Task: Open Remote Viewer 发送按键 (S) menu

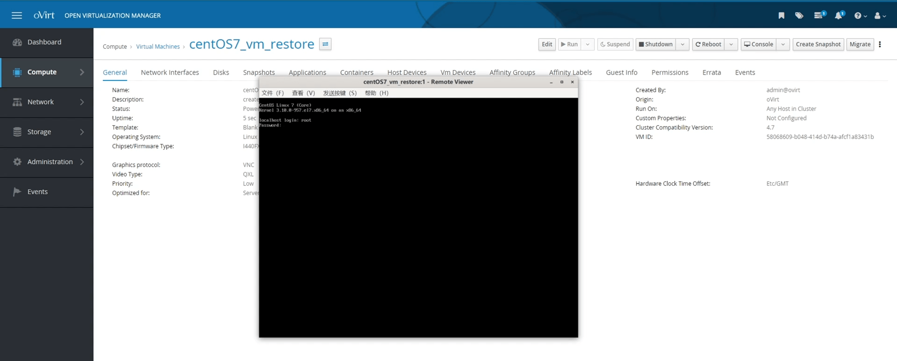Action: click(x=340, y=93)
